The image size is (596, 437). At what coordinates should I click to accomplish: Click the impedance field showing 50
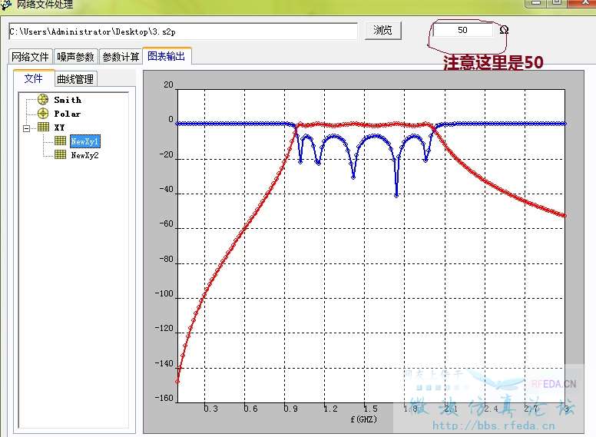462,30
